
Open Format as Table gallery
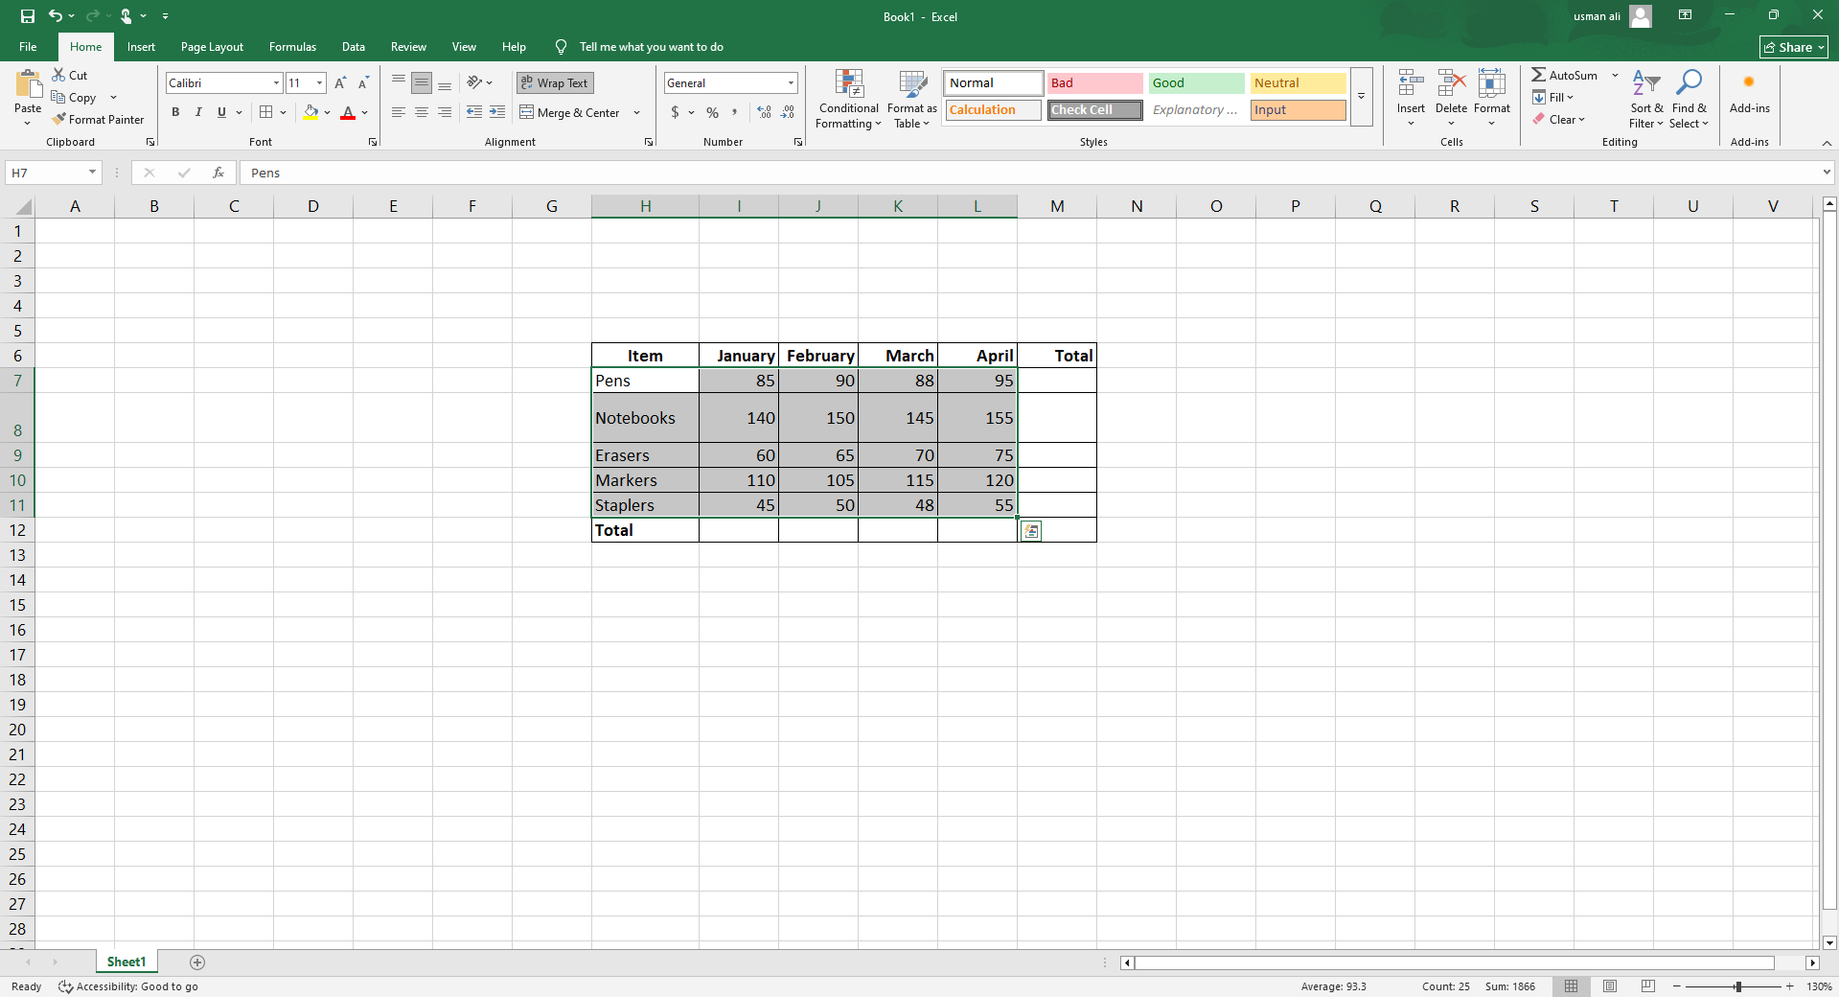pos(912,99)
